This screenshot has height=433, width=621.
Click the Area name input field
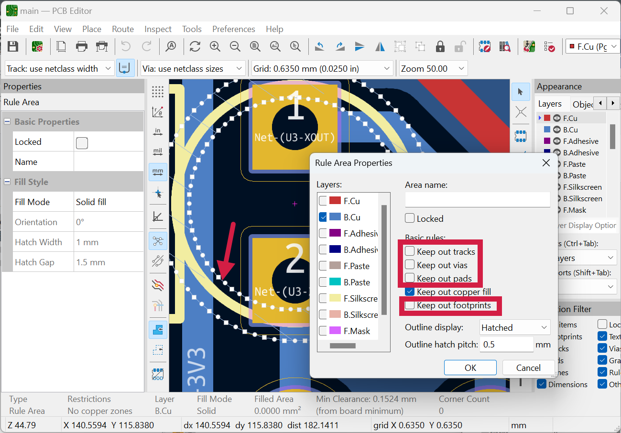(478, 200)
